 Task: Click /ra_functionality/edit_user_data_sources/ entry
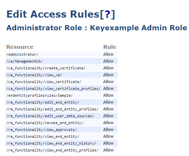50,116
